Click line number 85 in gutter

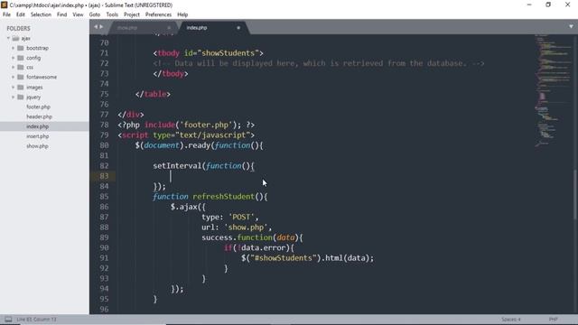coord(104,197)
